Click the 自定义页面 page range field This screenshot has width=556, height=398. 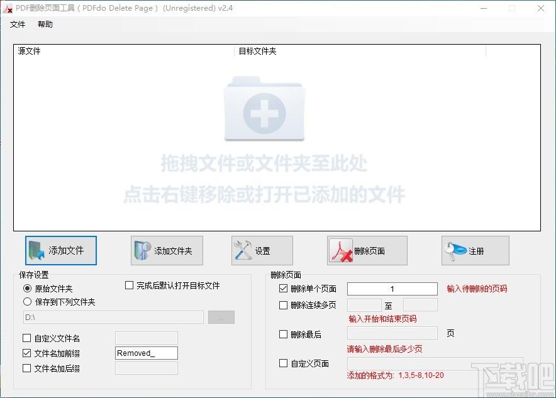[435, 363]
